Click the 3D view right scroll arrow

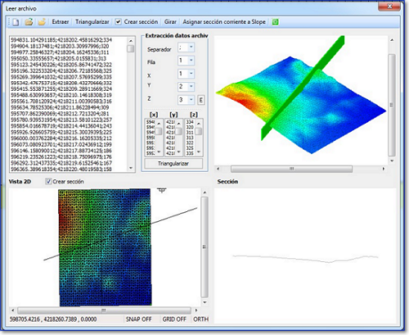click(x=384, y=169)
